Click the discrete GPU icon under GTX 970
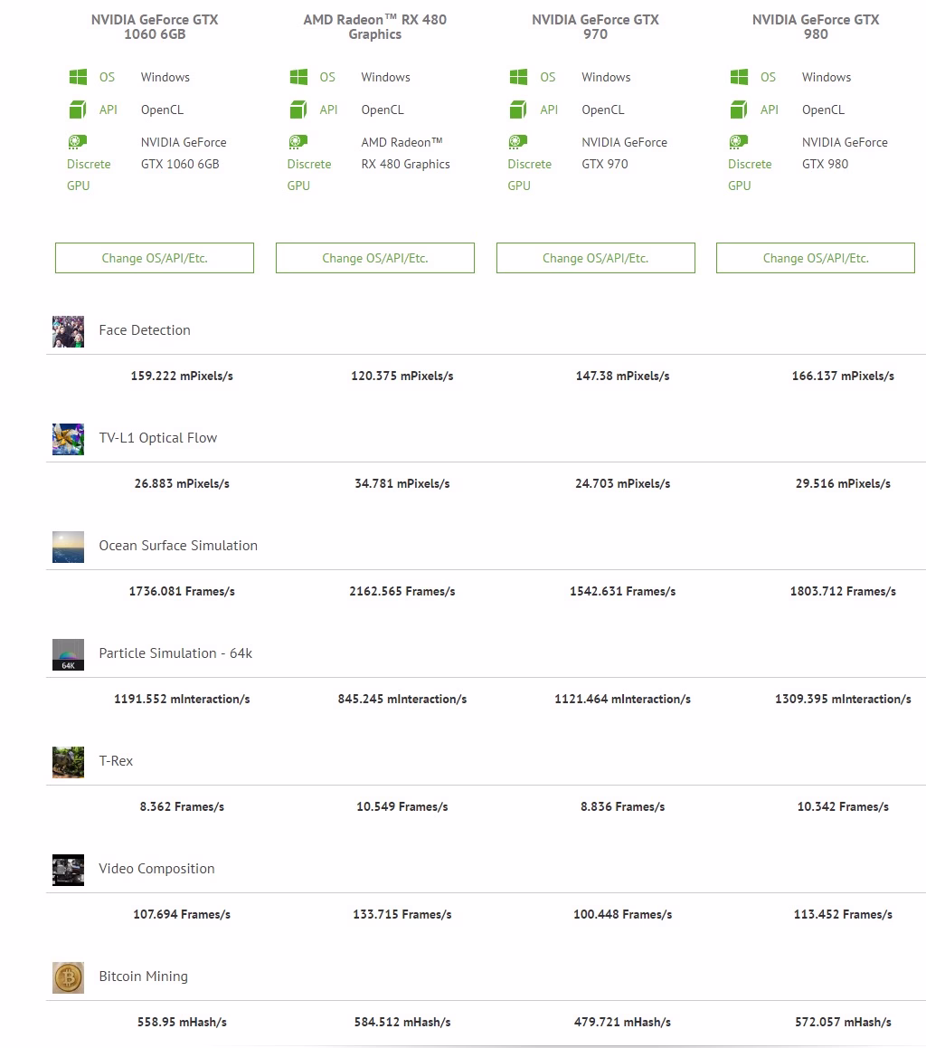 point(518,142)
